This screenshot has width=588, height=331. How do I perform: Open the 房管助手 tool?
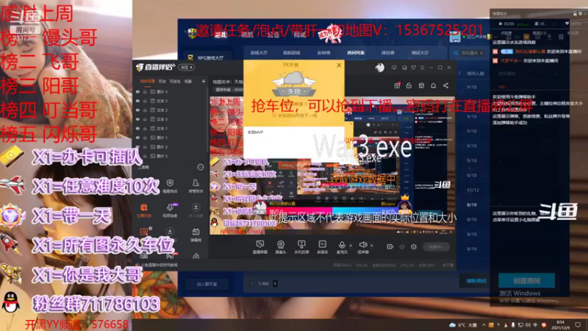[x=196, y=185]
